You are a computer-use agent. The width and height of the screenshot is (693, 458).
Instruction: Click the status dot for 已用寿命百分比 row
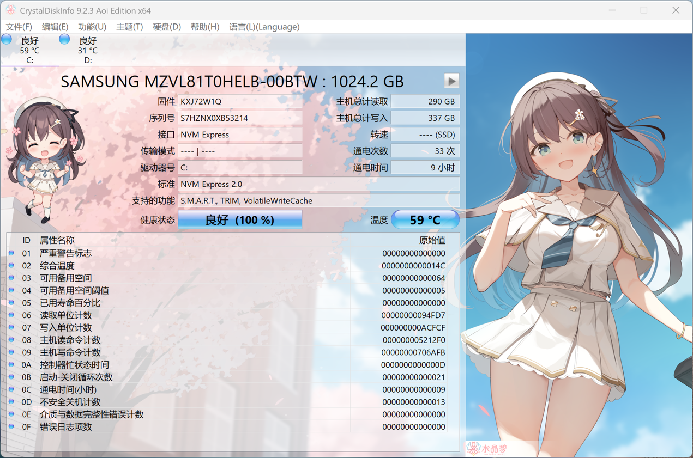click(11, 302)
